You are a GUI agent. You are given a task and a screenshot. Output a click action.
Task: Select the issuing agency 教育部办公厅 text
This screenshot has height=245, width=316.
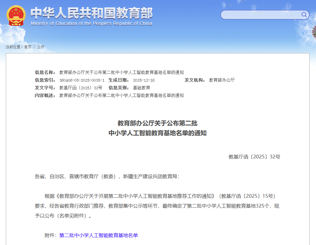pyautogui.click(x=222, y=80)
